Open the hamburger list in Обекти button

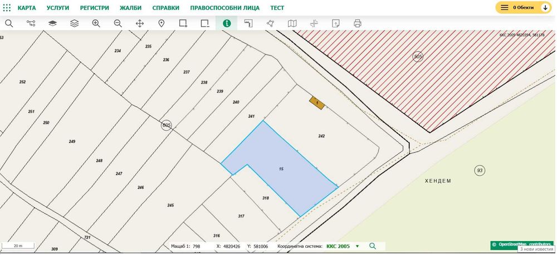pyautogui.click(x=504, y=7)
